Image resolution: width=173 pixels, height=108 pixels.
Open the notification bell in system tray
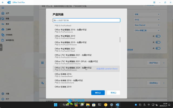(x=169, y=105)
